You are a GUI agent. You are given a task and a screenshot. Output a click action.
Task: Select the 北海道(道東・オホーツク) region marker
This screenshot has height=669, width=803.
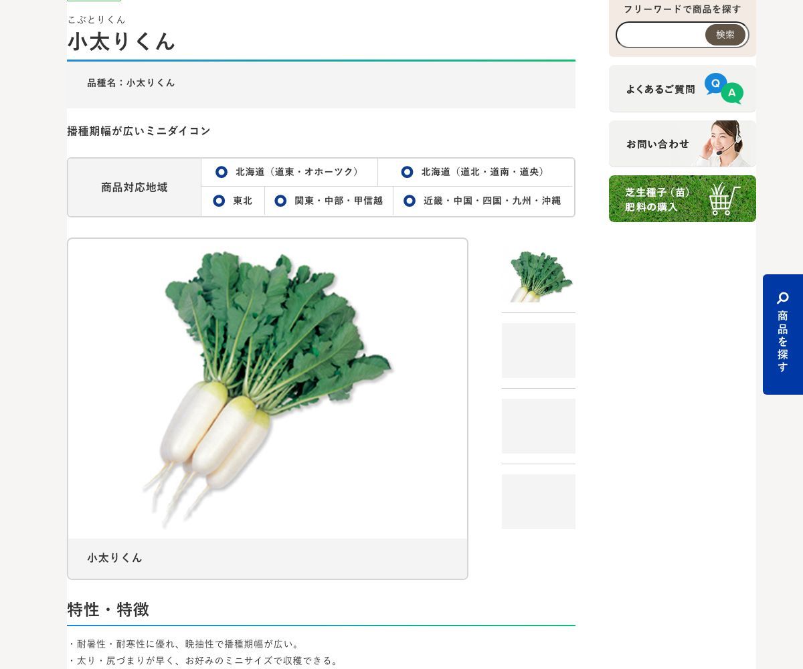pyautogui.click(x=221, y=172)
